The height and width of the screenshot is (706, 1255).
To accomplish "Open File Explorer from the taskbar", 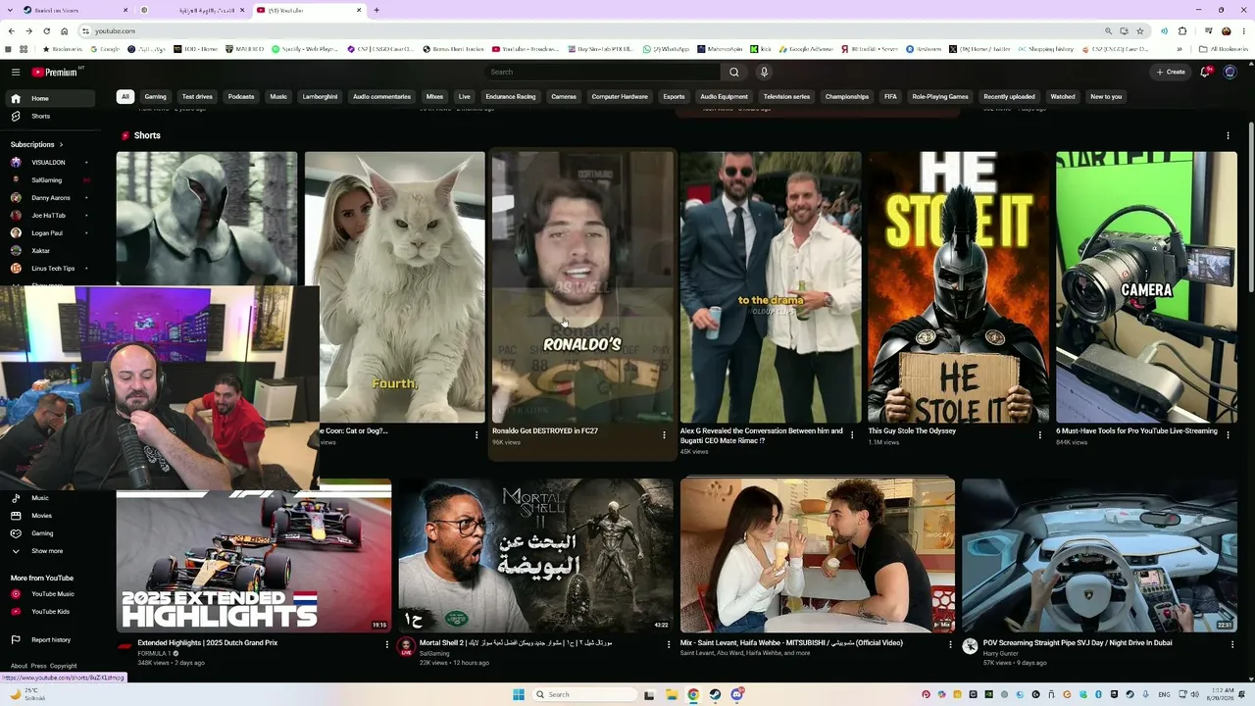I will pos(672,694).
